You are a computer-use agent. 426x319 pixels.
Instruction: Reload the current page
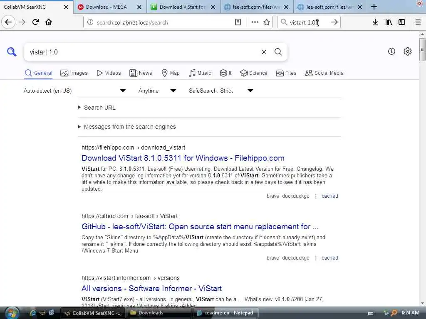[x=35, y=22]
